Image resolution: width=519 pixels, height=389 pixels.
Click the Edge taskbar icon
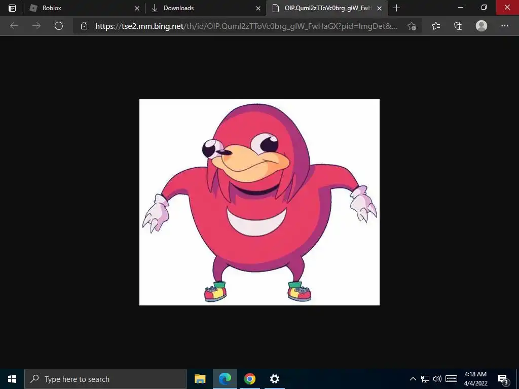[225, 379]
